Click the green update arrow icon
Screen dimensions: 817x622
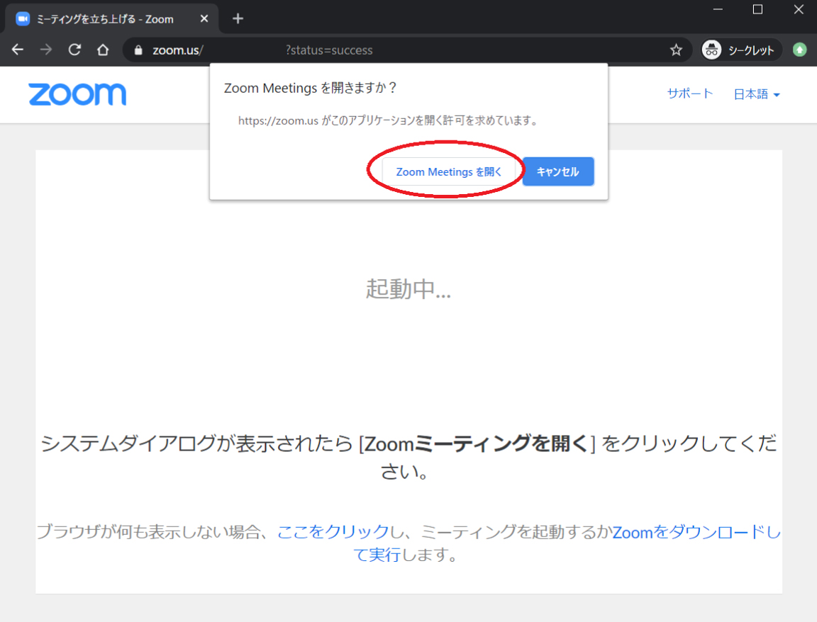(799, 50)
